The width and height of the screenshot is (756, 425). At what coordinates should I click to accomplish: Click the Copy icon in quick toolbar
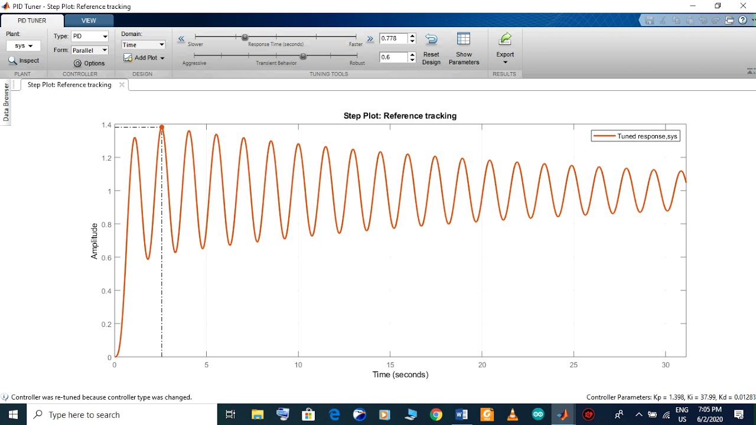pos(676,20)
